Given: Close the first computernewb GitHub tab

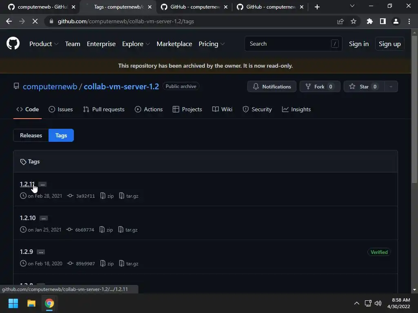Looking at the screenshot, I should [x=73, y=7].
